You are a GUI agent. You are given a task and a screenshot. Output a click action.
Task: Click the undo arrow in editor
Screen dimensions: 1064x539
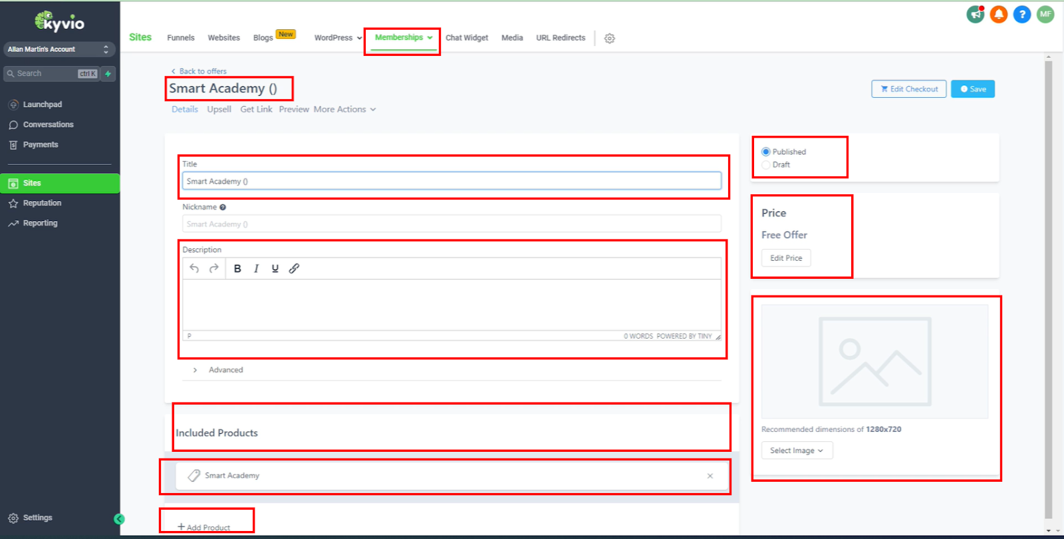(x=194, y=268)
